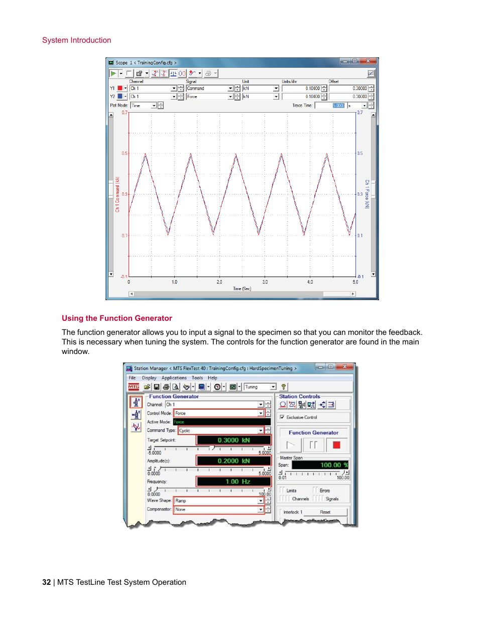Screen dimensions: 479x621
Task: Select the Function Generator side panel icon
Action: click(x=136, y=402)
